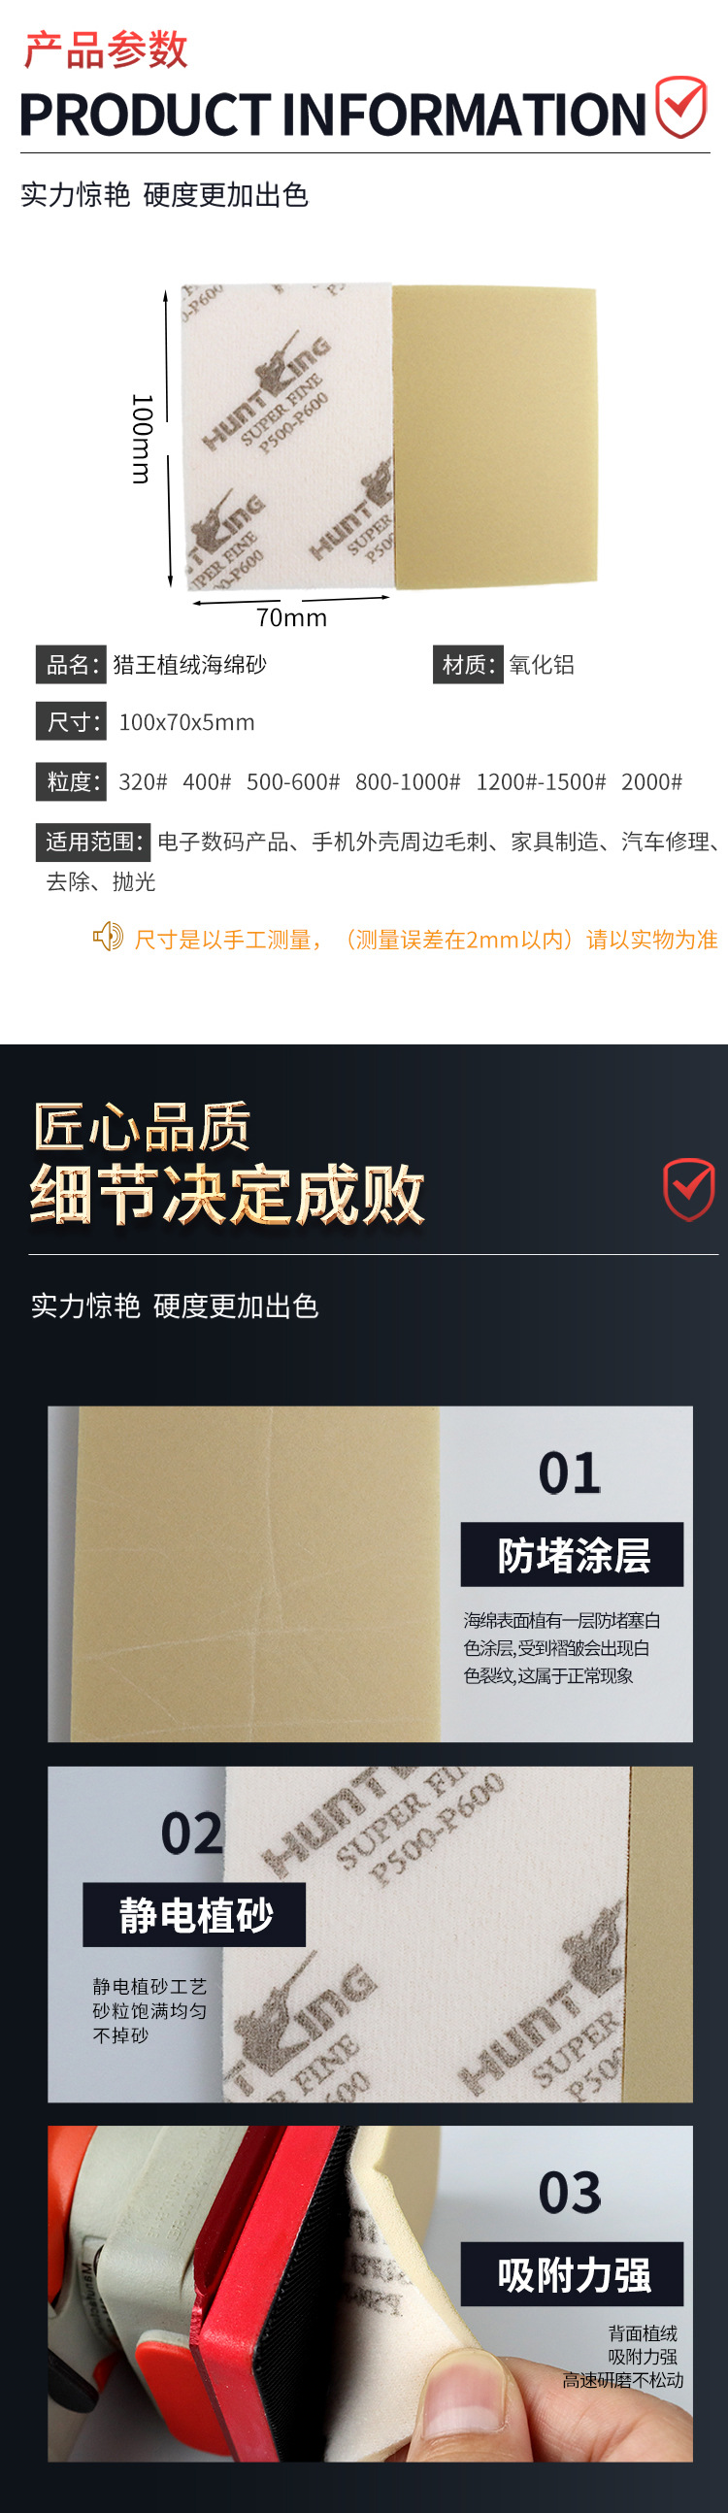Click the 2000# grit value

point(652,781)
